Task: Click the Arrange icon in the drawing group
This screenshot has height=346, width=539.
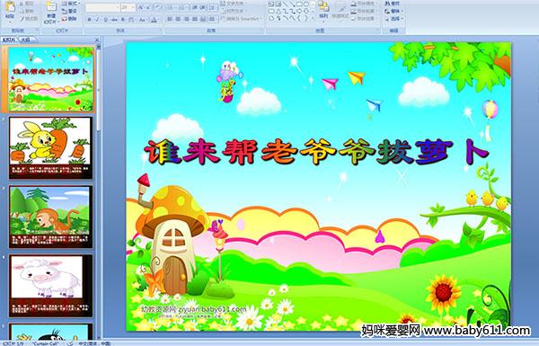Action: (323, 11)
